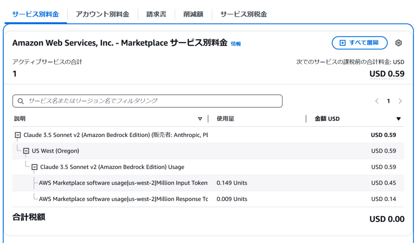Open the 請求書 tab

click(x=156, y=14)
